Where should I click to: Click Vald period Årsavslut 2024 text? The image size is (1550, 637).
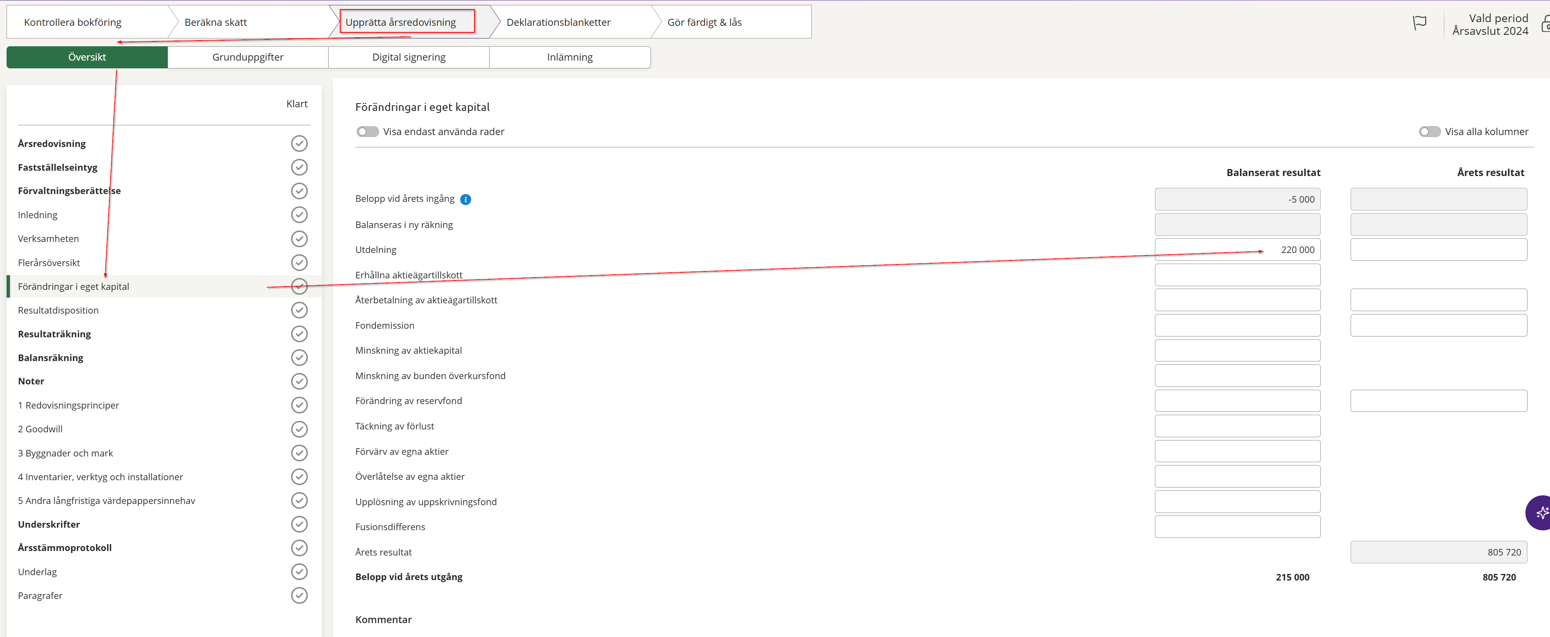click(1490, 25)
